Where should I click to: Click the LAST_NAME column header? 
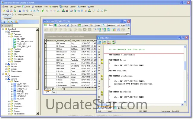(x=76, y=41)
